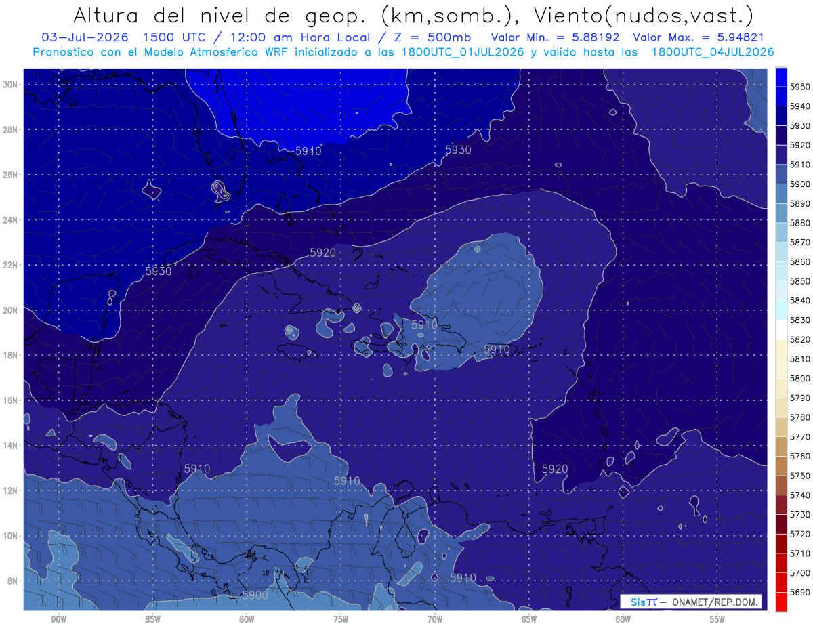The image size is (813, 628).
Task: Select the 'Valor Max. = 5.94821' readout
Action: point(700,37)
